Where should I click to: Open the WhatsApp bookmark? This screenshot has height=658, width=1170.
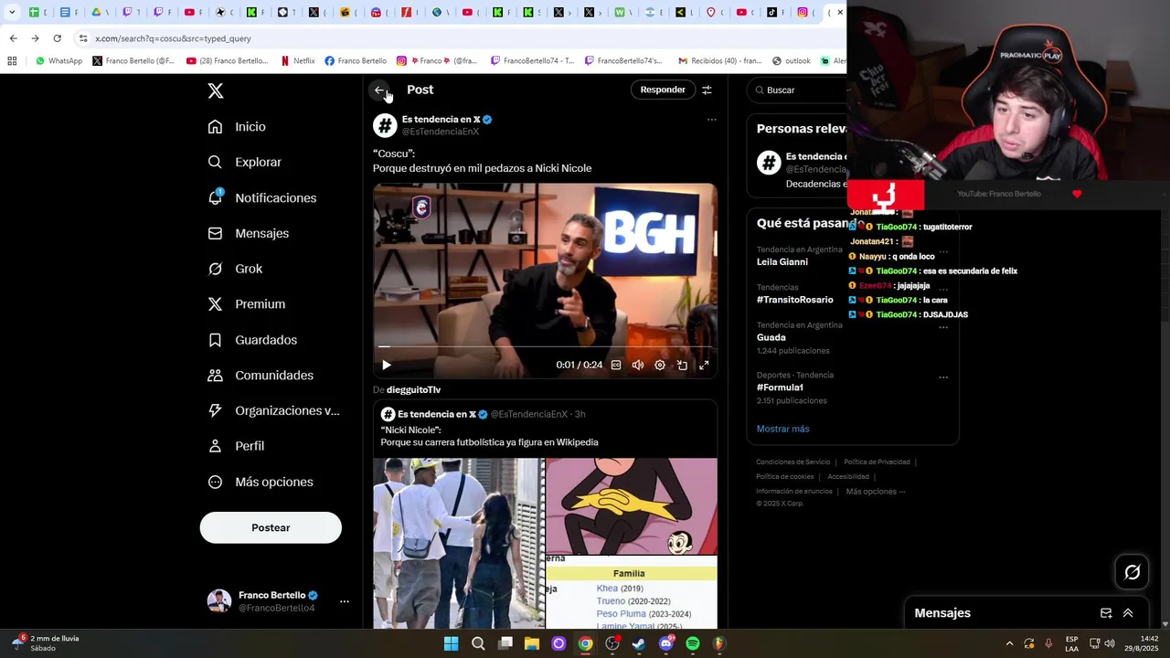pyautogui.click(x=58, y=61)
